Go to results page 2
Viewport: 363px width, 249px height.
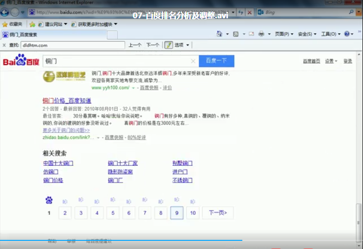click(x=65, y=212)
